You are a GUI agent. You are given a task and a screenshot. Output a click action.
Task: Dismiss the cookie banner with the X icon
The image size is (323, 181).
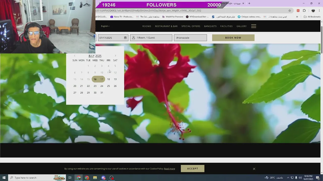pyautogui.click(x=254, y=169)
